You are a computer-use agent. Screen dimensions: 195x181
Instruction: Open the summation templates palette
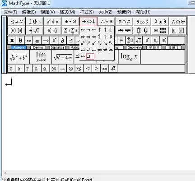[70, 31]
